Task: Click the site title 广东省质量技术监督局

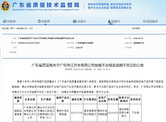Action: pos(46,5)
